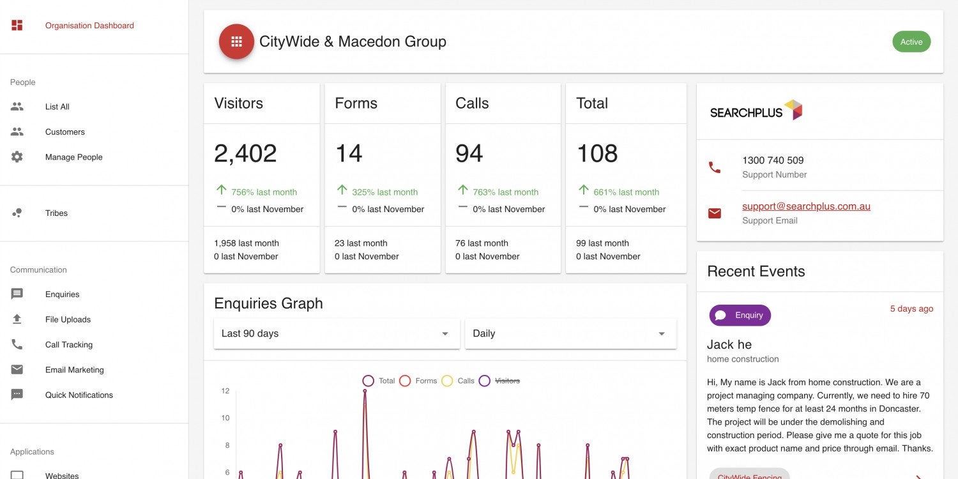Click the red apps grid button
This screenshot has height=479, width=958.
237,42
